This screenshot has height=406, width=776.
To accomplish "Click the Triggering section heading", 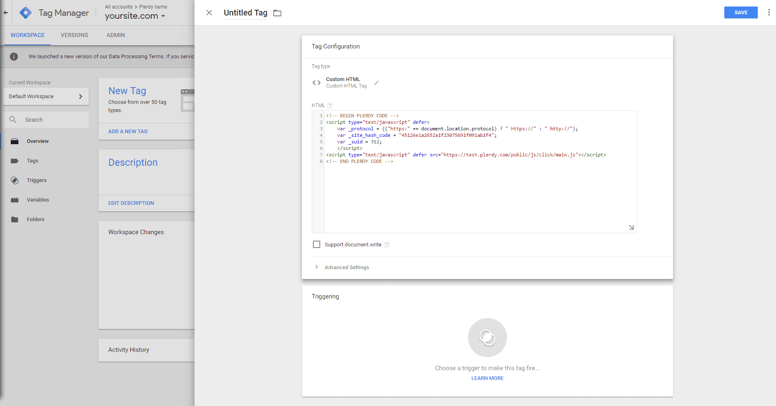I will pos(325,296).
